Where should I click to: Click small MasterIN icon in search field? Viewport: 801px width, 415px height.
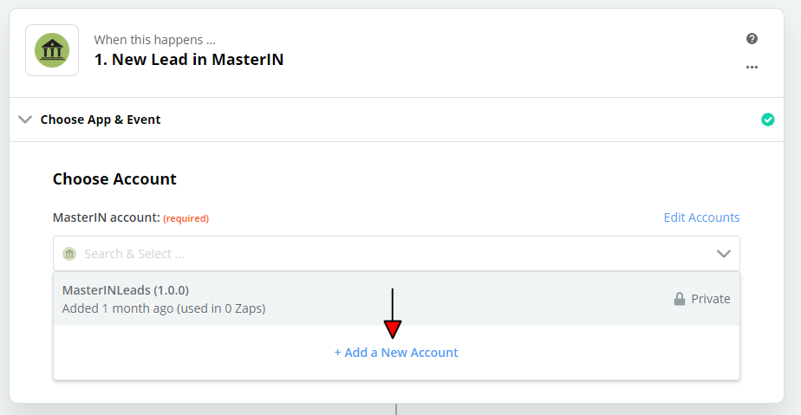[69, 254]
